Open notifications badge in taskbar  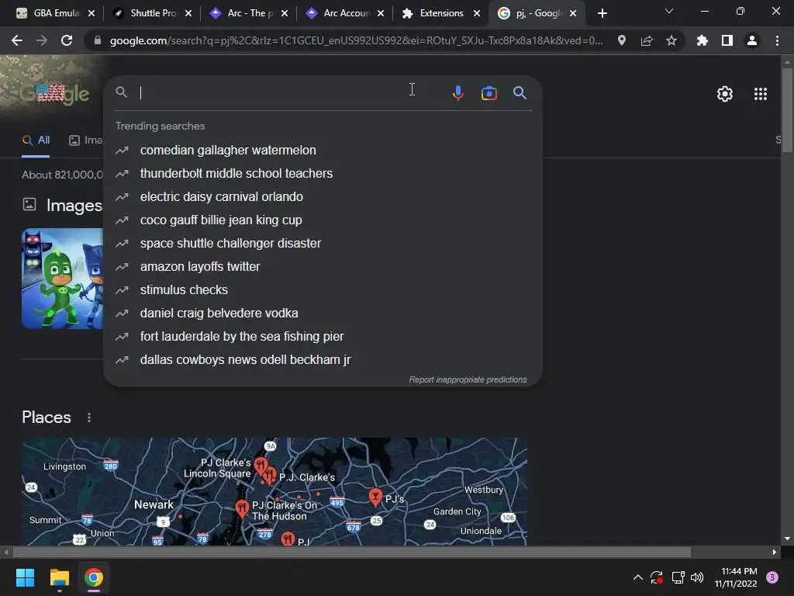point(772,577)
